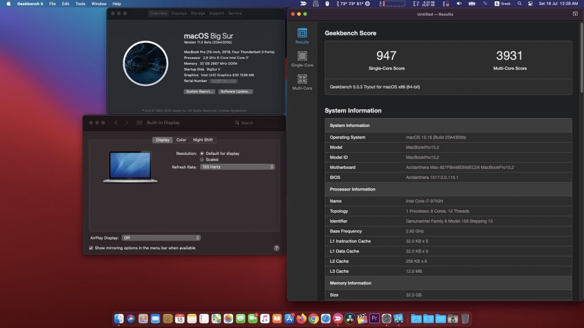Switch to Color tab in Display preferences
This screenshot has width=584, height=328.
181,140
